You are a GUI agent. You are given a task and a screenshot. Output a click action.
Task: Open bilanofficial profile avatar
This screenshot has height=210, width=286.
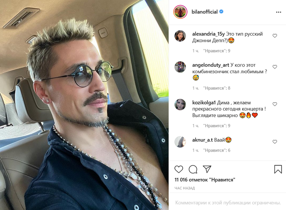[x=180, y=12]
